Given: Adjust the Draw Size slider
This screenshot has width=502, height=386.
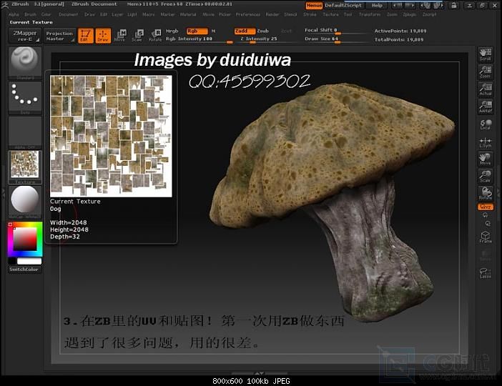Looking at the screenshot, I should point(335,39).
